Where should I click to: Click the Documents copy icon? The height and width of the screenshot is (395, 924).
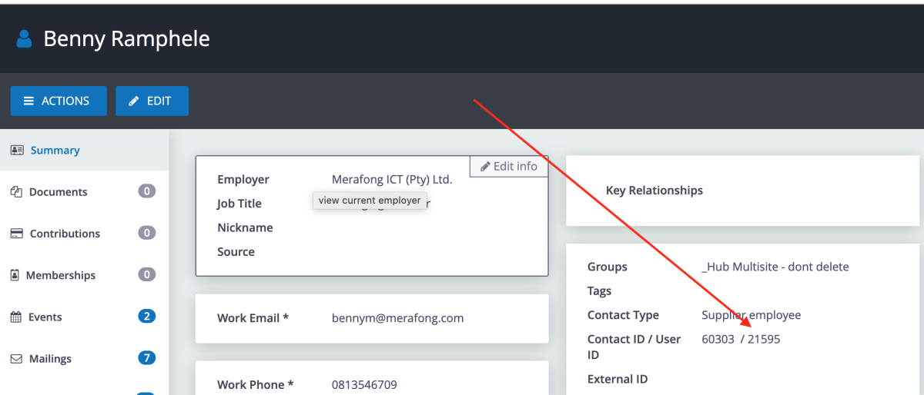(16, 192)
